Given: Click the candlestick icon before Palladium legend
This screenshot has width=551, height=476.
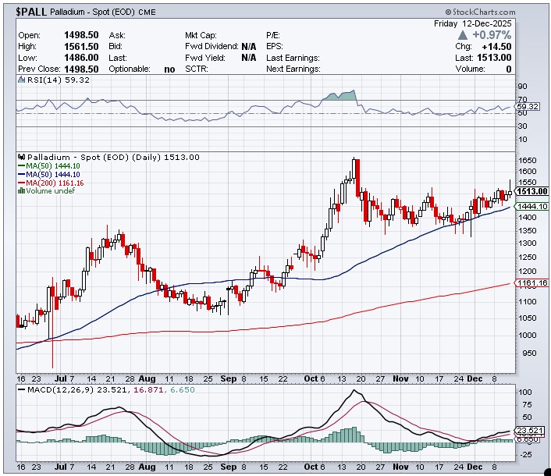Looking at the screenshot, I should (x=21, y=157).
